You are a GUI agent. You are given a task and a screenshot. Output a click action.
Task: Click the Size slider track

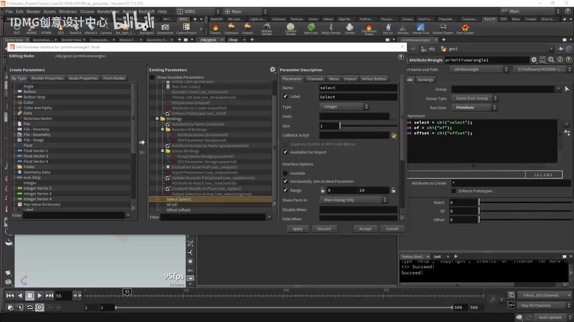tap(368, 126)
